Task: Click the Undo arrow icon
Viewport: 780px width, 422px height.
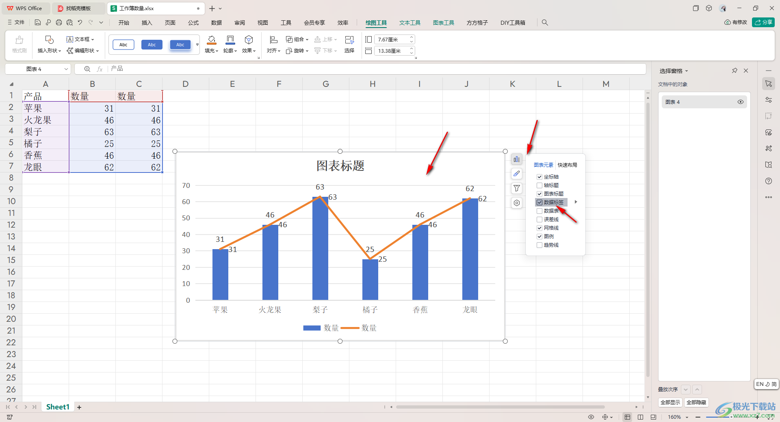Action: (x=80, y=23)
